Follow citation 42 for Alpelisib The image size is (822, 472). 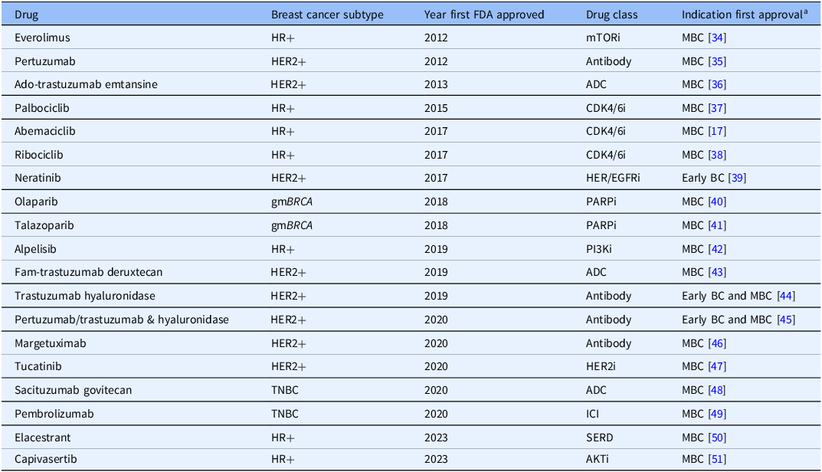[717, 249]
